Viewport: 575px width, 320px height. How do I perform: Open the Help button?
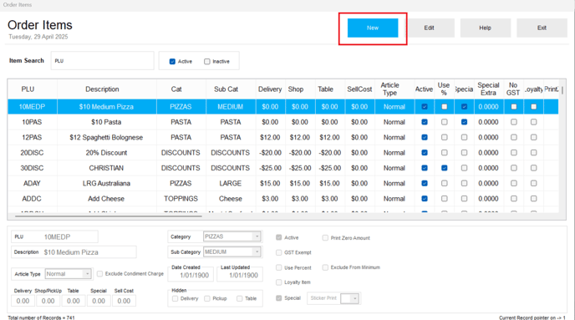click(x=485, y=28)
